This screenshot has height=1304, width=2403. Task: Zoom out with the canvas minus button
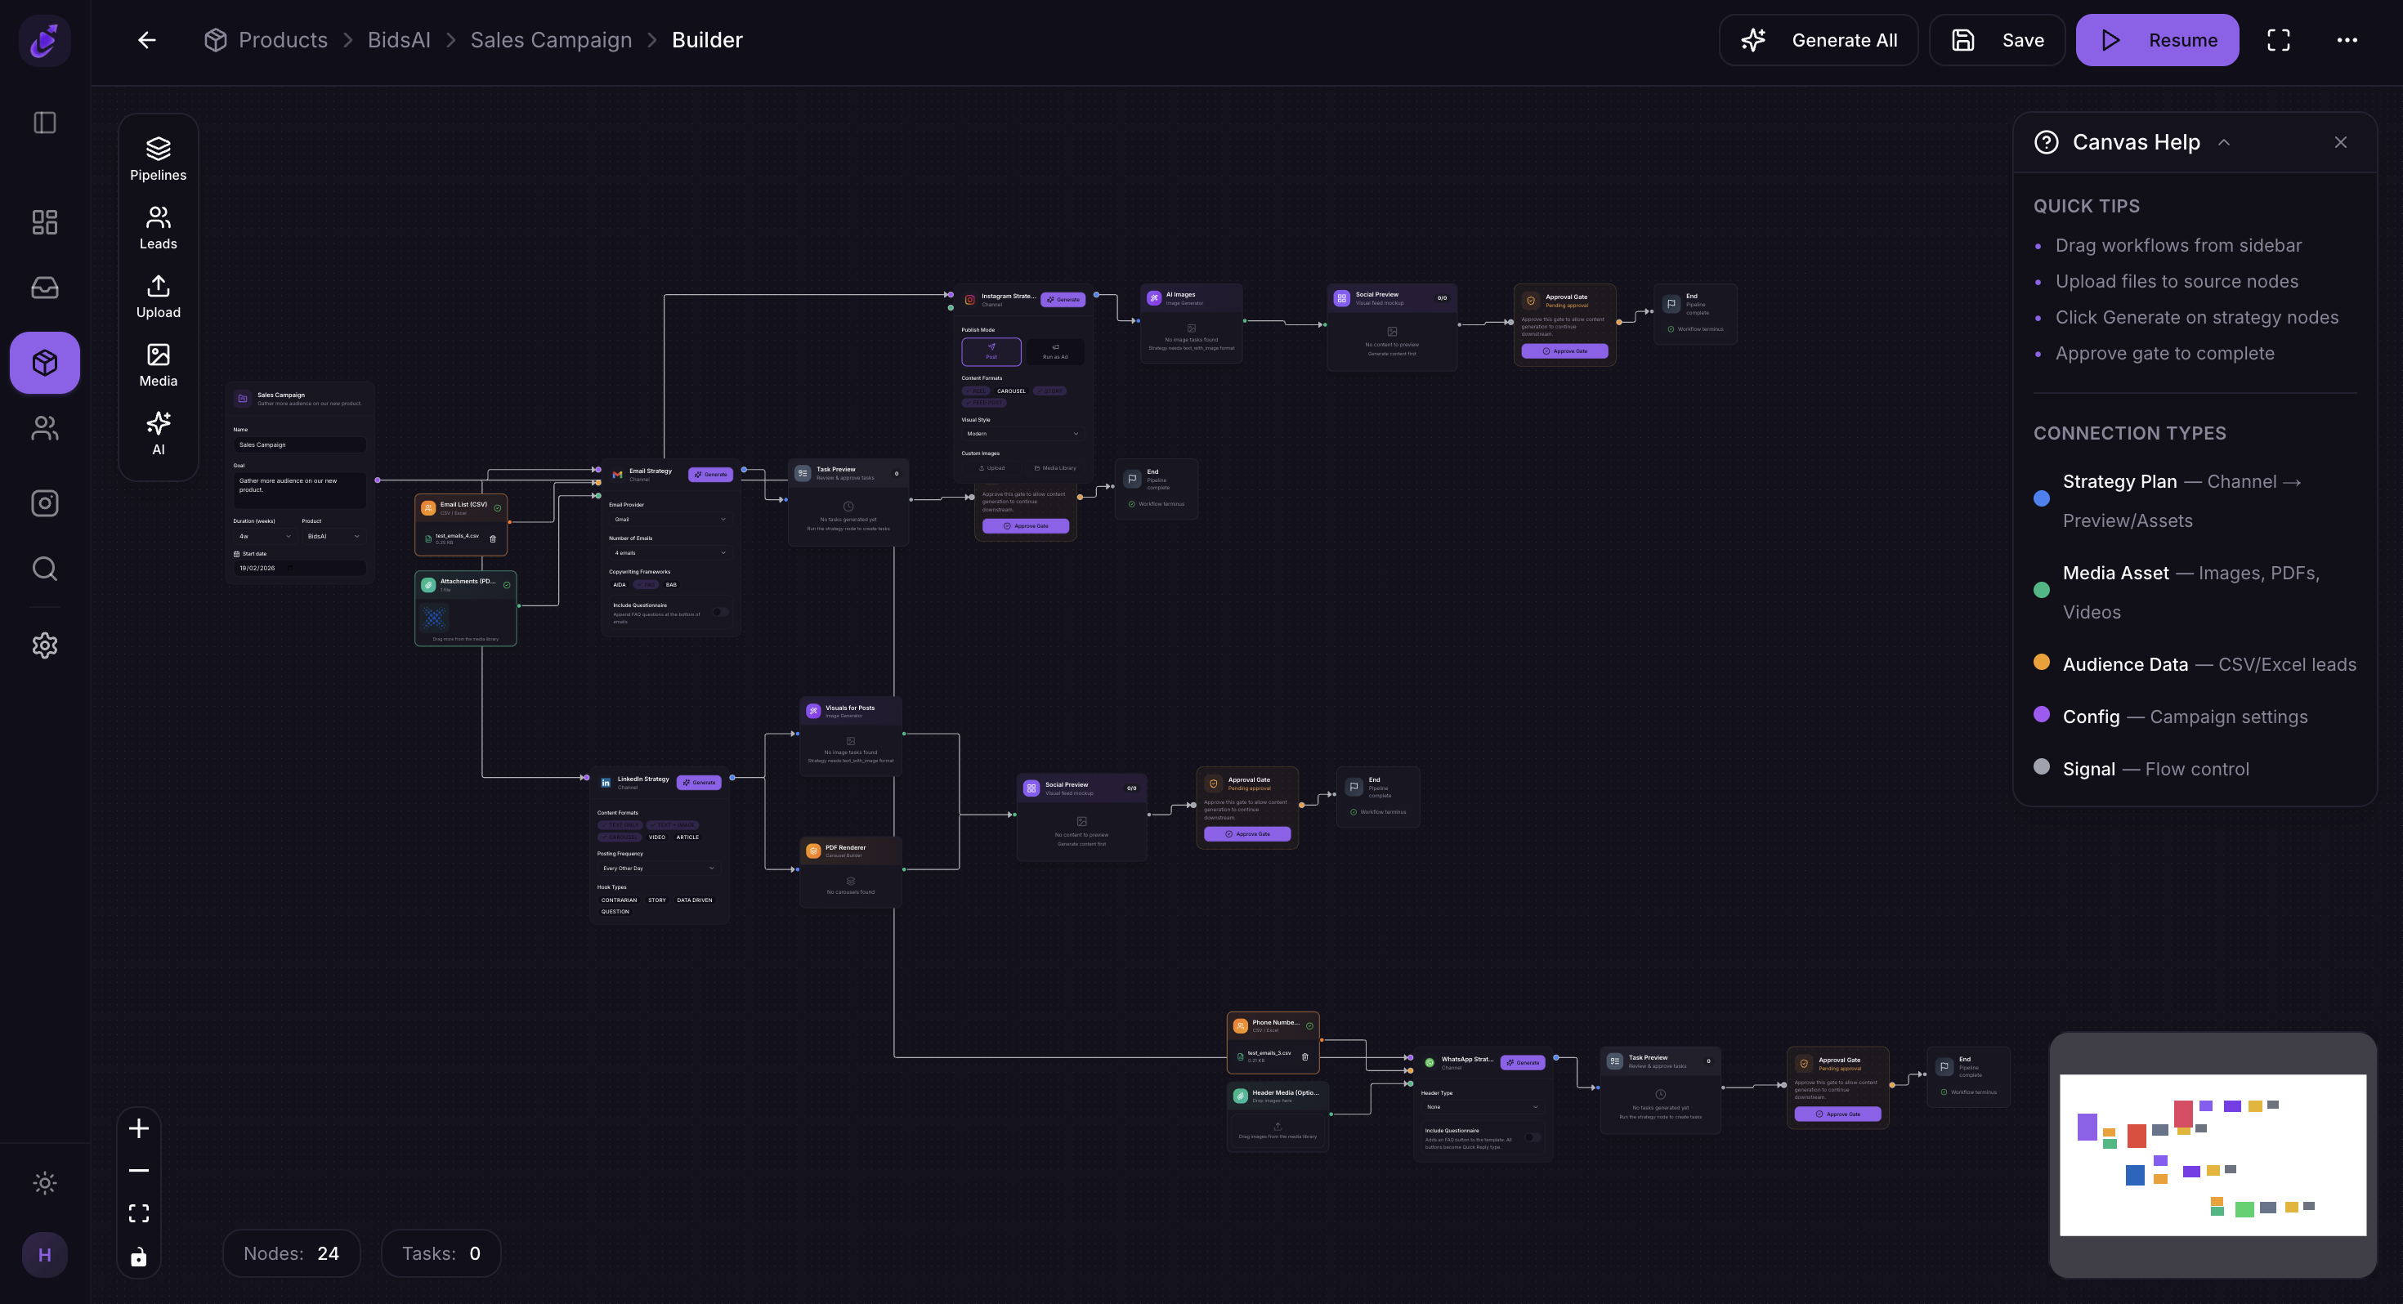(139, 1171)
